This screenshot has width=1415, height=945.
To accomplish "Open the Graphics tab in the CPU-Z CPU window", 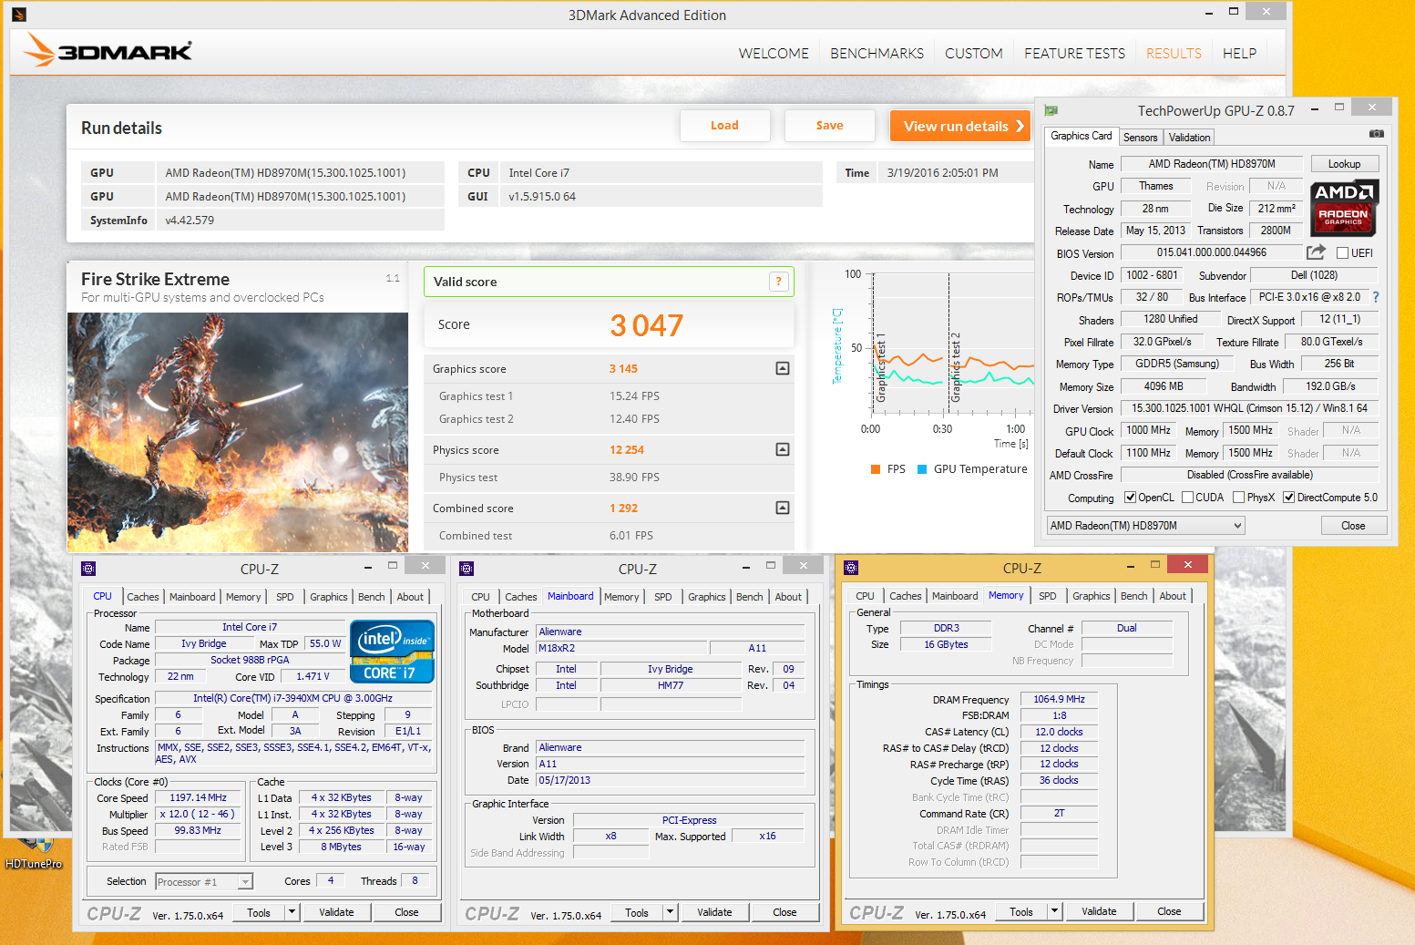I will 329,597.
